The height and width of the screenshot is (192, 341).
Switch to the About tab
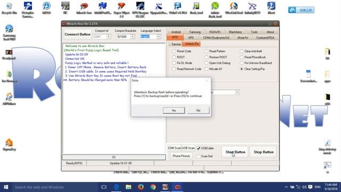[270, 32]
